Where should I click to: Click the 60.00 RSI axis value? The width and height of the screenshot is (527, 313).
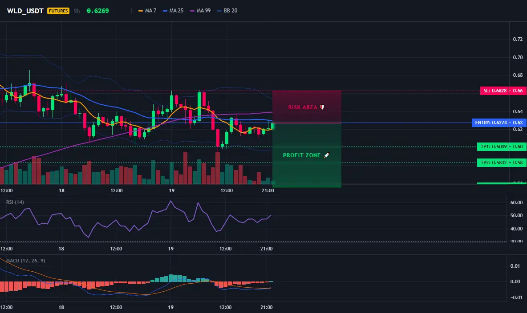(x=516, y=202)
